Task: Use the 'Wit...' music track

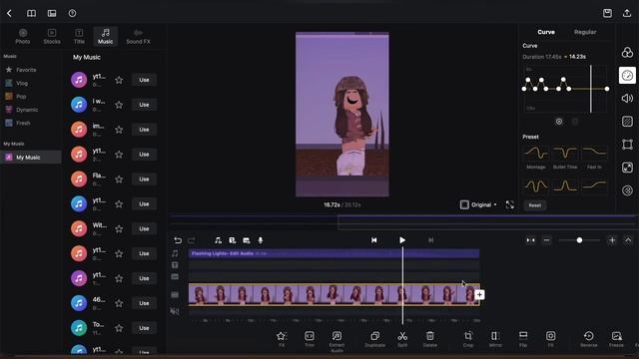Action: point(144,228)
